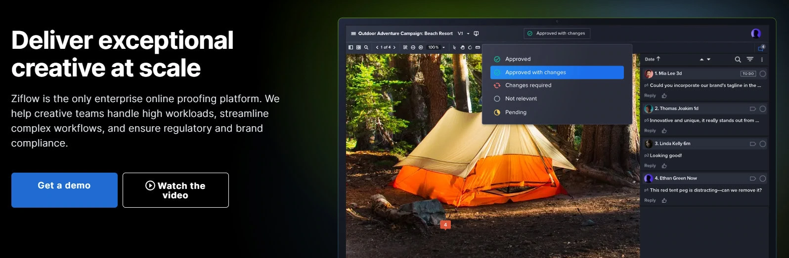Zoom out with the minus magnifier icon
789x258 pixels.
pyautogui.click(x=413, y=47)
